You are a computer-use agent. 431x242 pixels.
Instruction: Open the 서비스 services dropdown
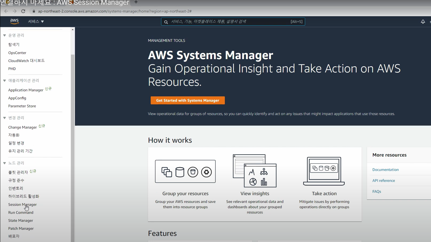36,21
